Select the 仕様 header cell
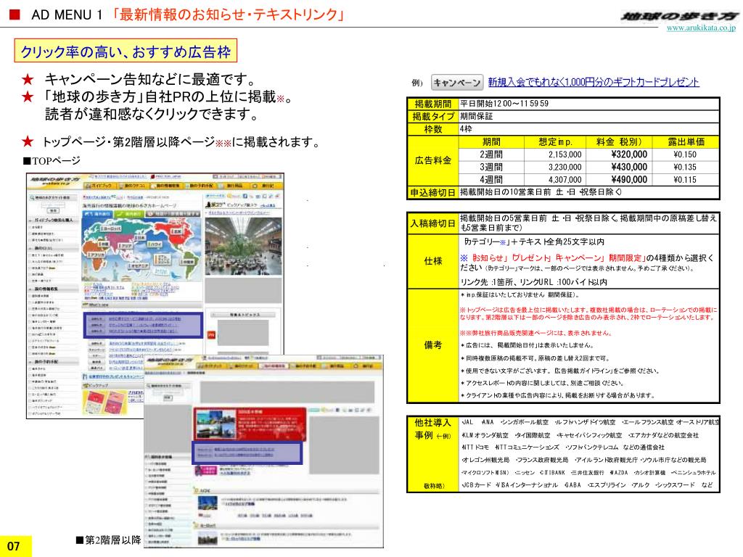The height and width of the screenshot is (557, 743). (x=433, y=261)
